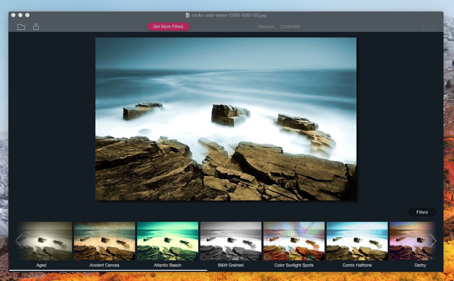Open an image with the folder icon
454x281 pixels.
coord(21,27)
